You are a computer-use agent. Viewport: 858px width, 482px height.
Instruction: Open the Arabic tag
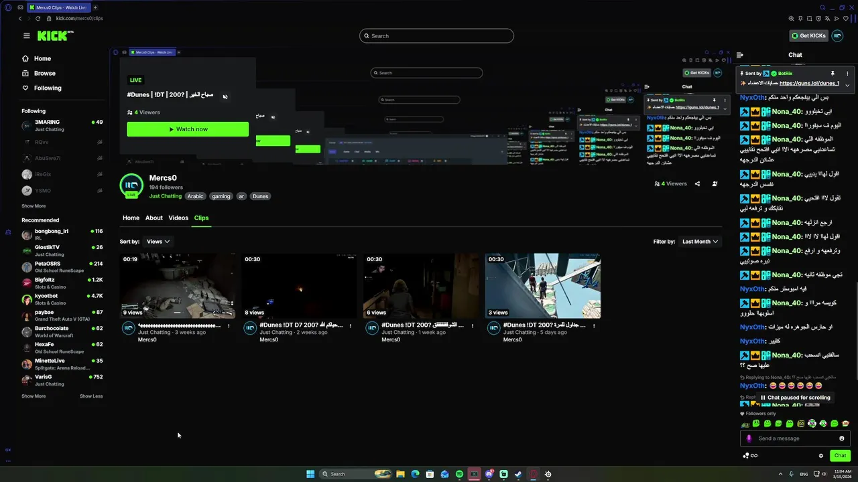(195, 197)
